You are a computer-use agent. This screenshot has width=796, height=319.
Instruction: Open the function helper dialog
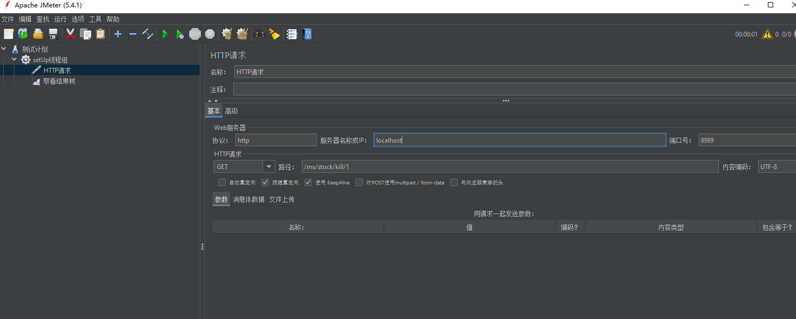pyautogui.click(x=292, y=34)
